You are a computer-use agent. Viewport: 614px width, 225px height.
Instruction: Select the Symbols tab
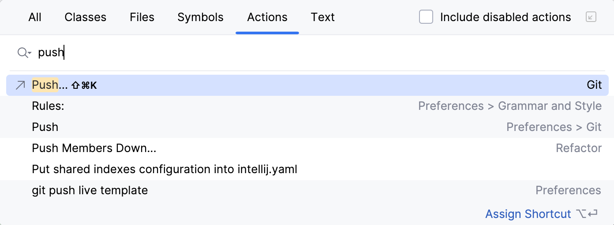pos(200,17)
